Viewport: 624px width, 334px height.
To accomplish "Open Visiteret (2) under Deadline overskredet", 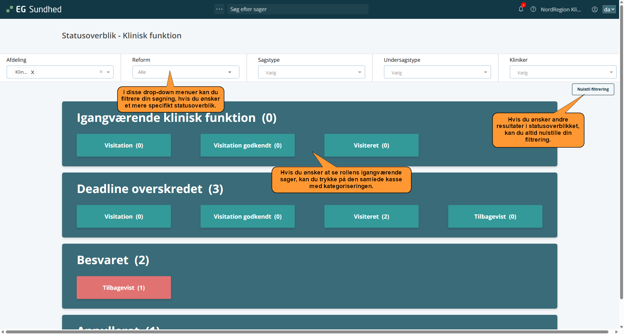I will tap(371, 216).
